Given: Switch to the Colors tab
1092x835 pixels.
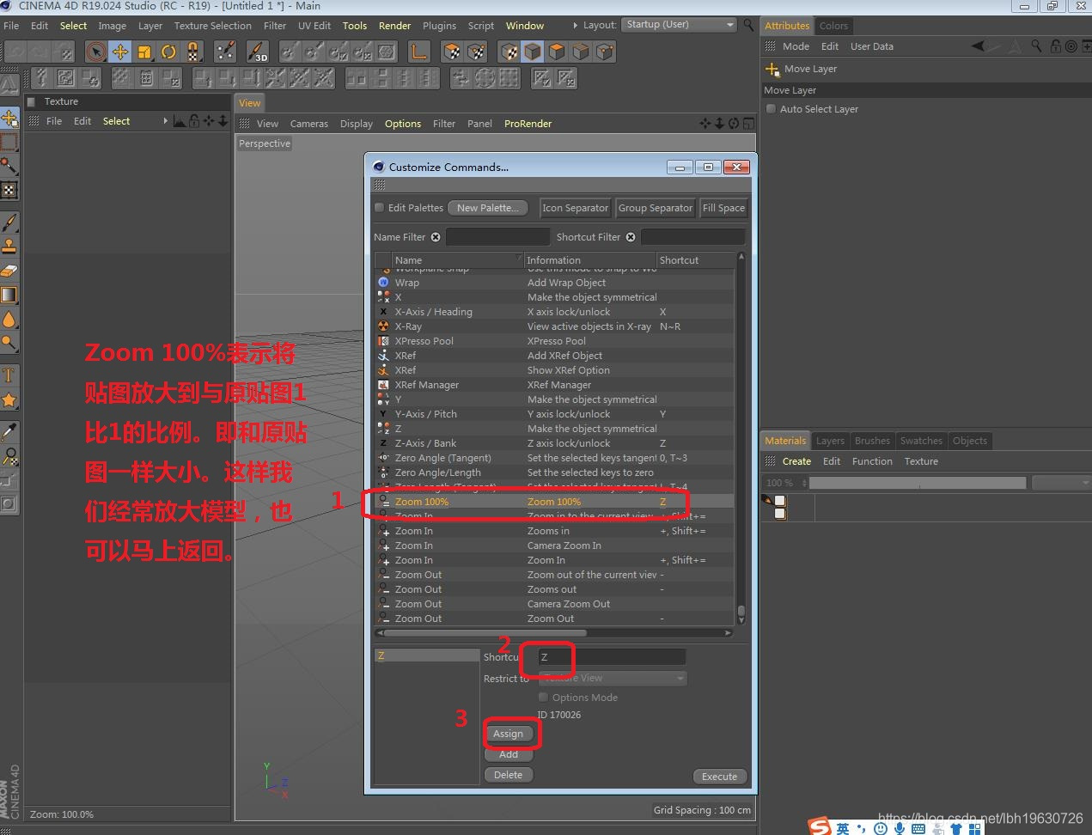Looking at the screenshot, I should tap(833, 26).
